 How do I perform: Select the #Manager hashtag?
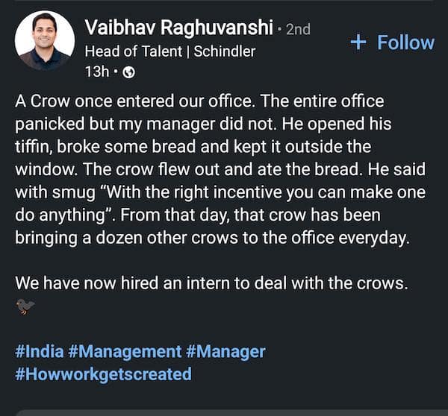pyautogui.click(x=225, y=350)
